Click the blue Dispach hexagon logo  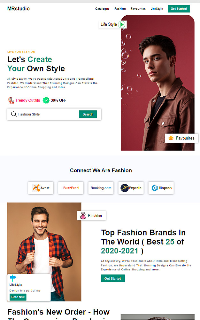pos(155,188)
